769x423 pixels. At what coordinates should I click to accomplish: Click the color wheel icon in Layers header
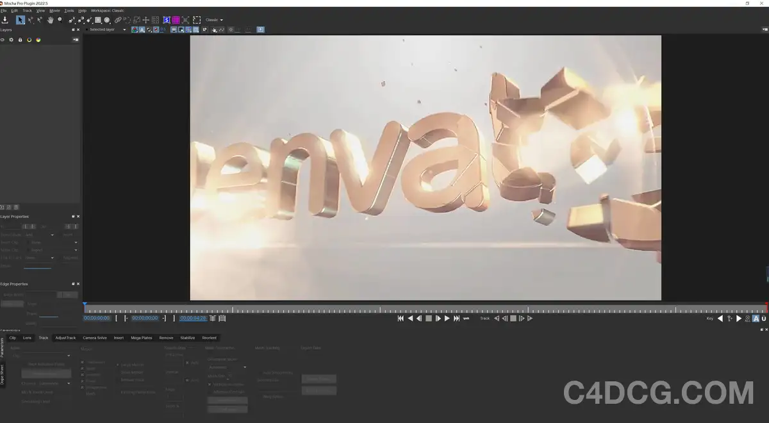point(38,40)
